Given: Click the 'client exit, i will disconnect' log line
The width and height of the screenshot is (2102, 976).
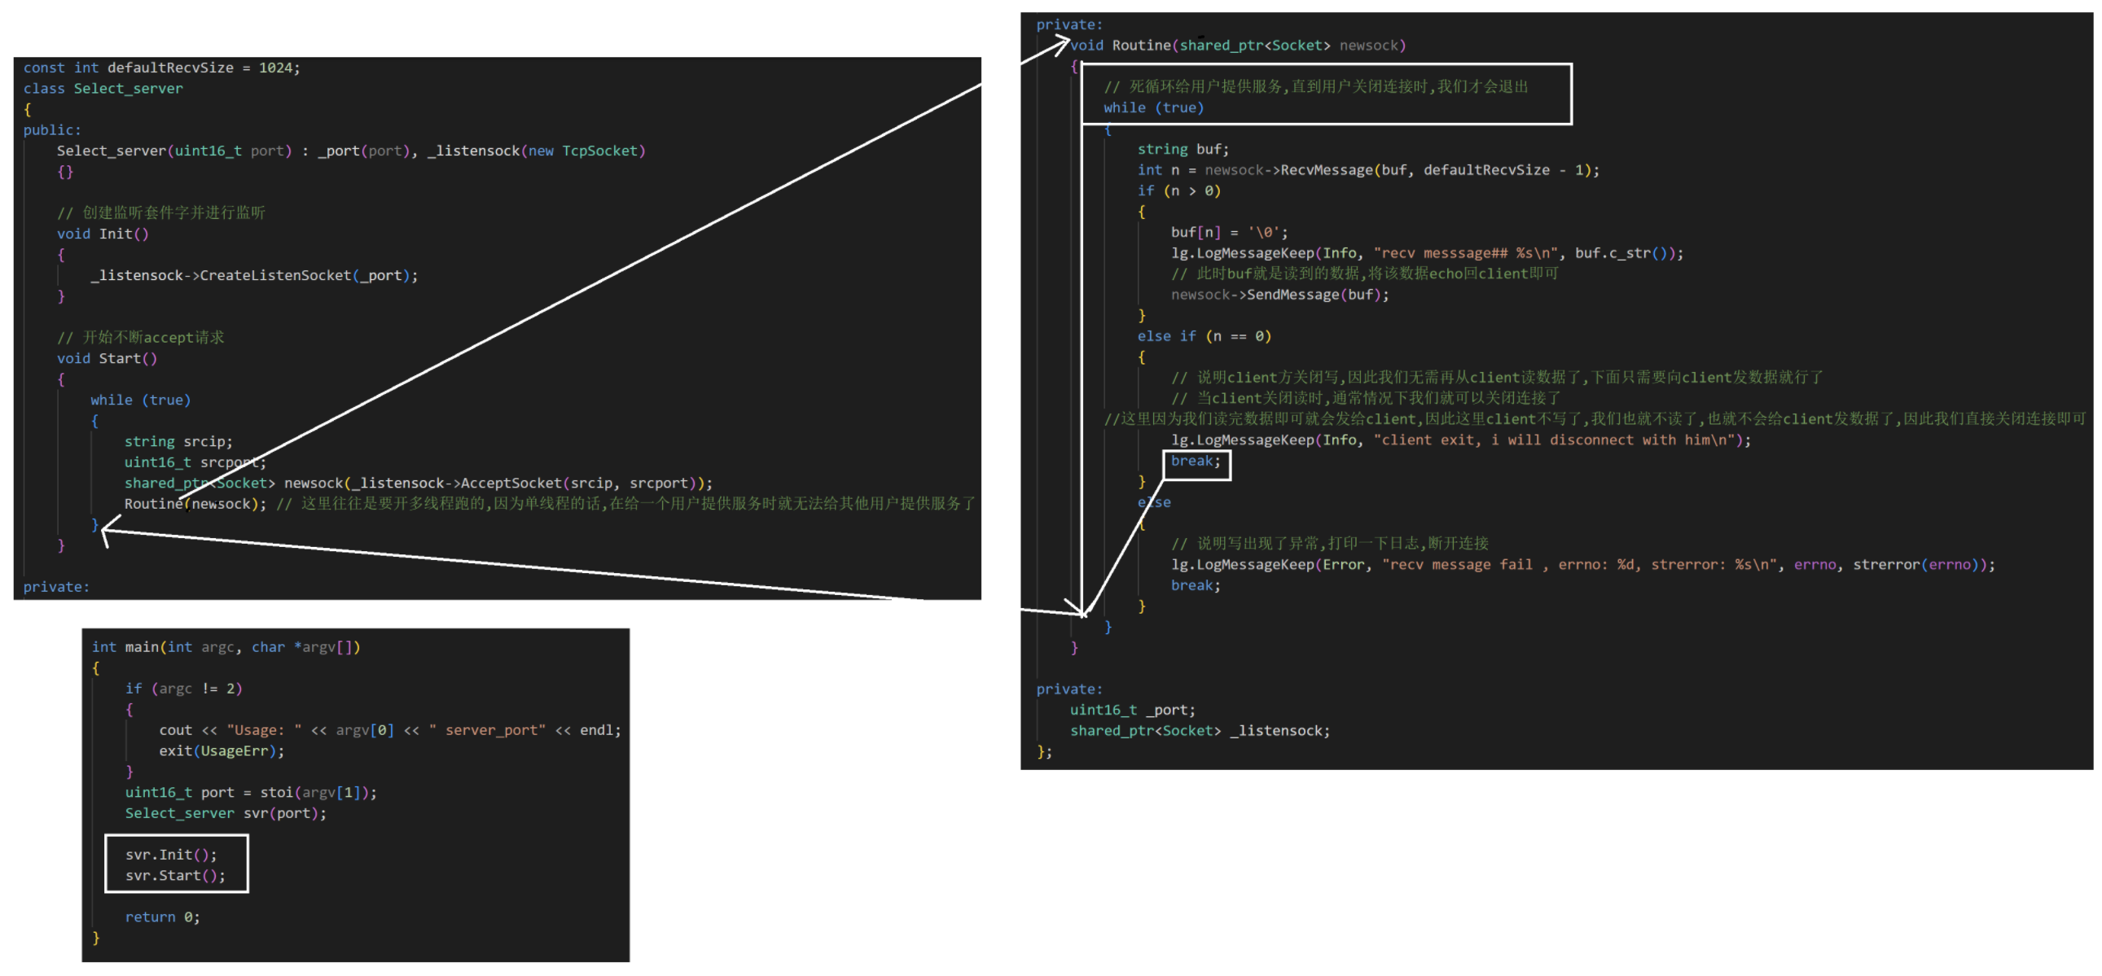Looking at the screenshot, I should click(1461, 440).
